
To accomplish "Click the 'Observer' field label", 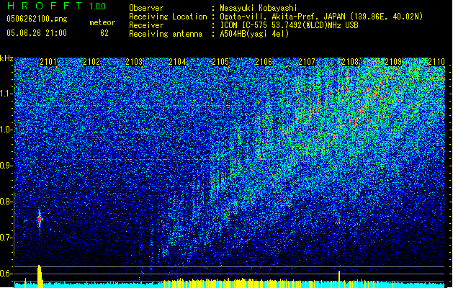I will (x=146, y=8).
